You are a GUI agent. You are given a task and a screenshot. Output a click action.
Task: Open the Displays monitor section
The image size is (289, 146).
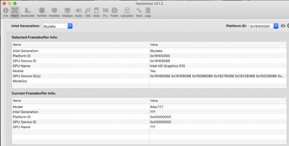click(x=67, y=12)
